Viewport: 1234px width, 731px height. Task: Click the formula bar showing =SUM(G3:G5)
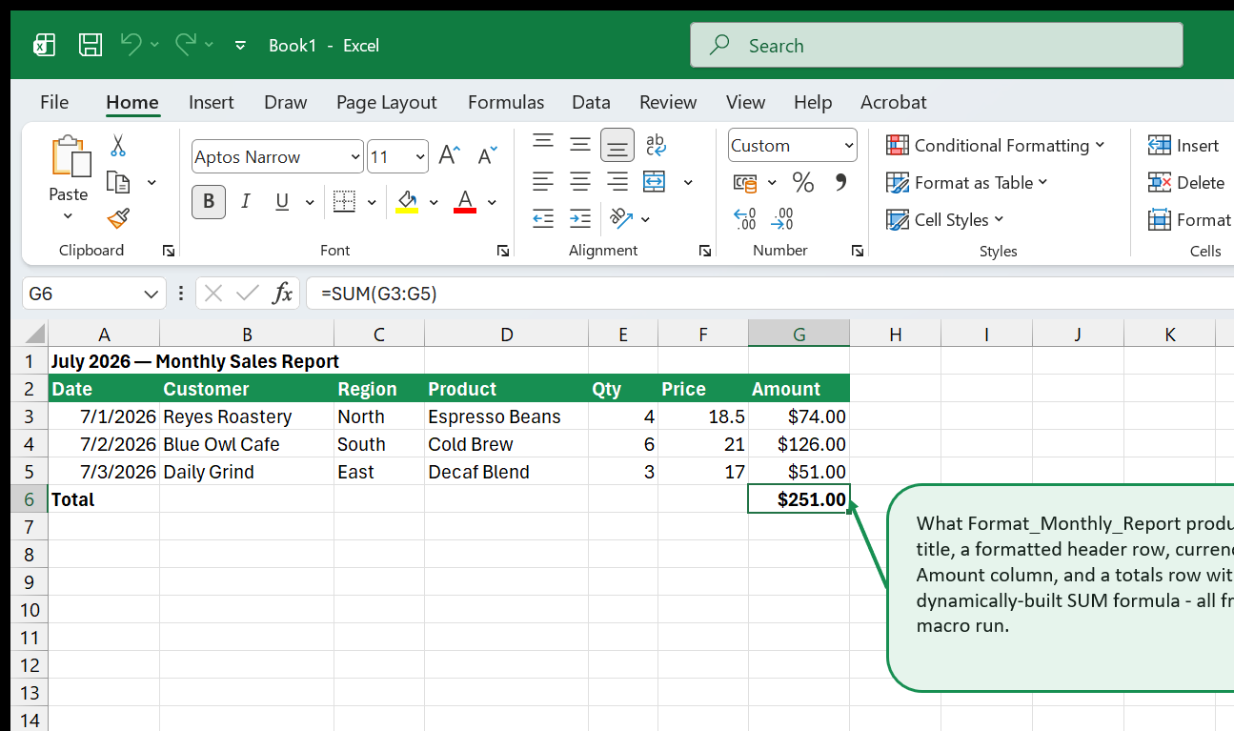tap(770, 294)
